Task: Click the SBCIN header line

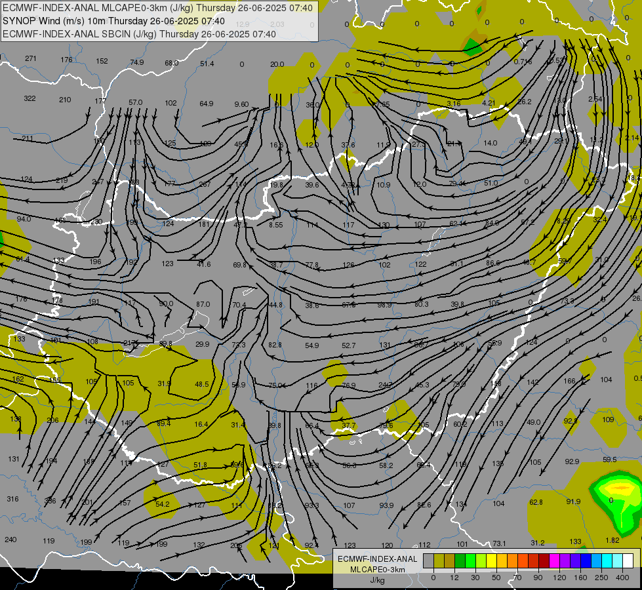Action: [139, 34]
